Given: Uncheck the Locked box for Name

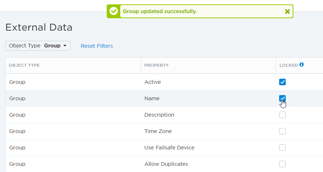Looking at the screenshot, I should coord(282,98).
